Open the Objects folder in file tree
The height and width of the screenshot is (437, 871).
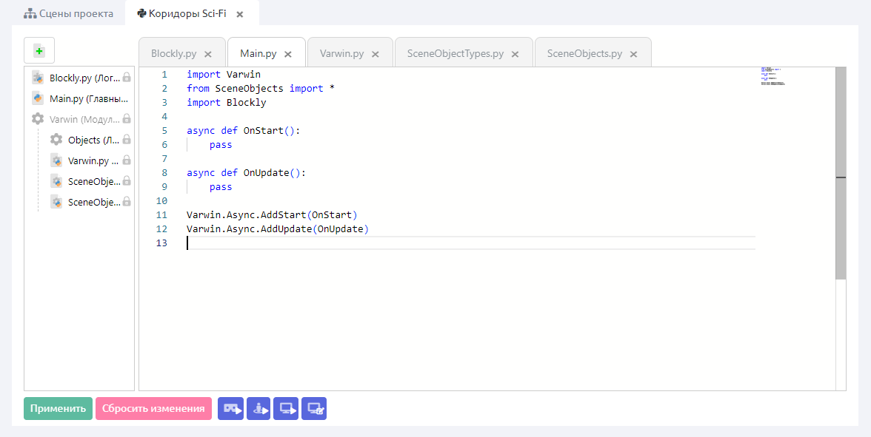84,140
